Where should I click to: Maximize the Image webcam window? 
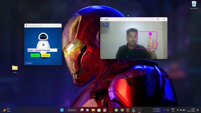click(x=158, y=19)
